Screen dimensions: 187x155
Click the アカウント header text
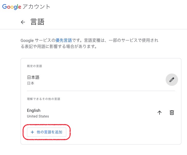(36, 7)
